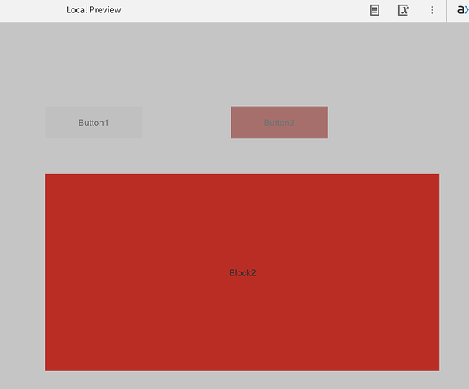Screen dimensions: 469x389
Task: Click empty canvas between Button1 and Button2
Action: 186,123
